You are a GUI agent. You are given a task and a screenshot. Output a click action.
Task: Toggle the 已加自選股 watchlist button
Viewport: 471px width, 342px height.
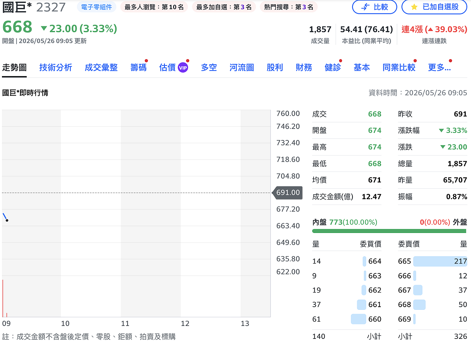[434, 7]
